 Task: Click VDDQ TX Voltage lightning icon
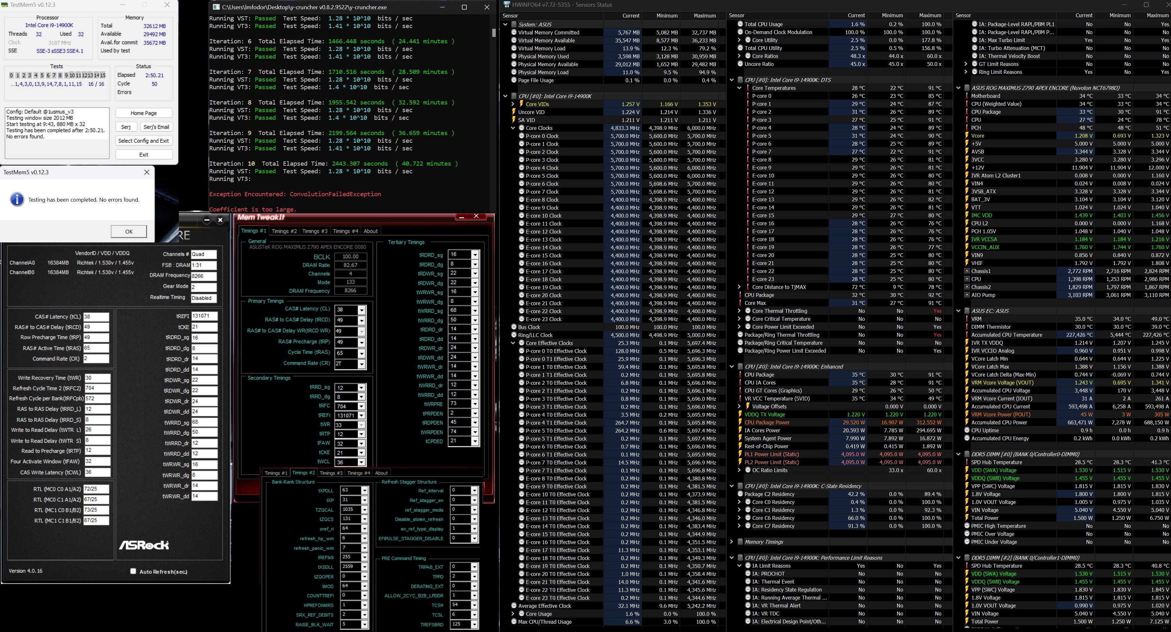(x=740, y=414)
